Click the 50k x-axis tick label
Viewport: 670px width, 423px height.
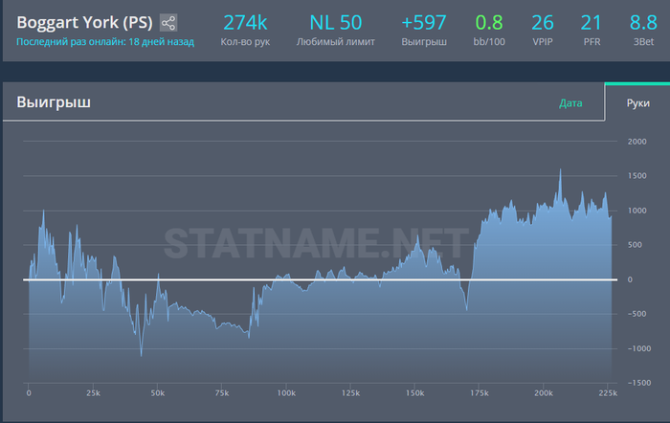(158, 393)
